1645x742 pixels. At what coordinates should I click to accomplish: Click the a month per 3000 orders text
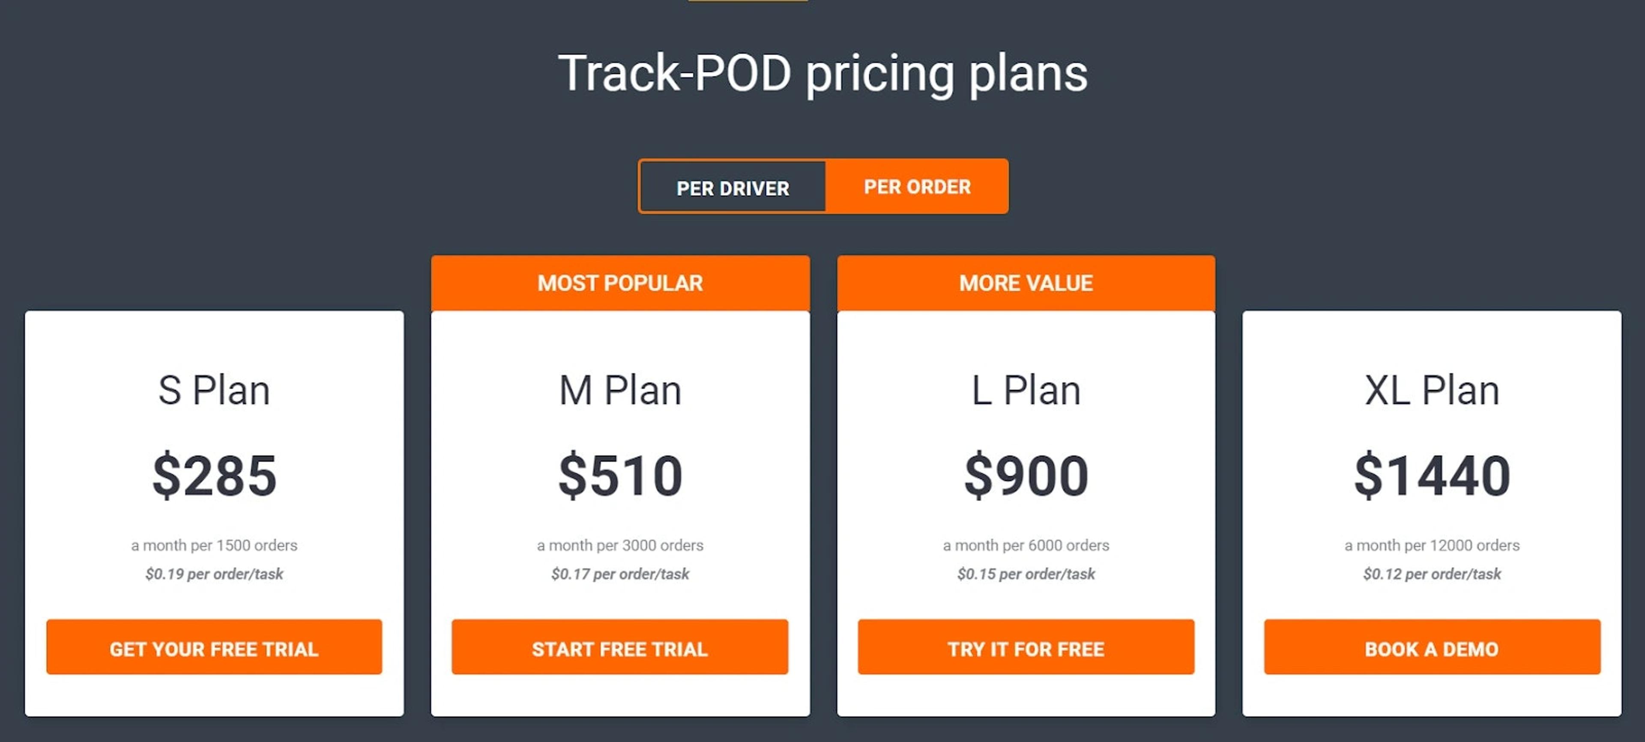tap(619, 545)
